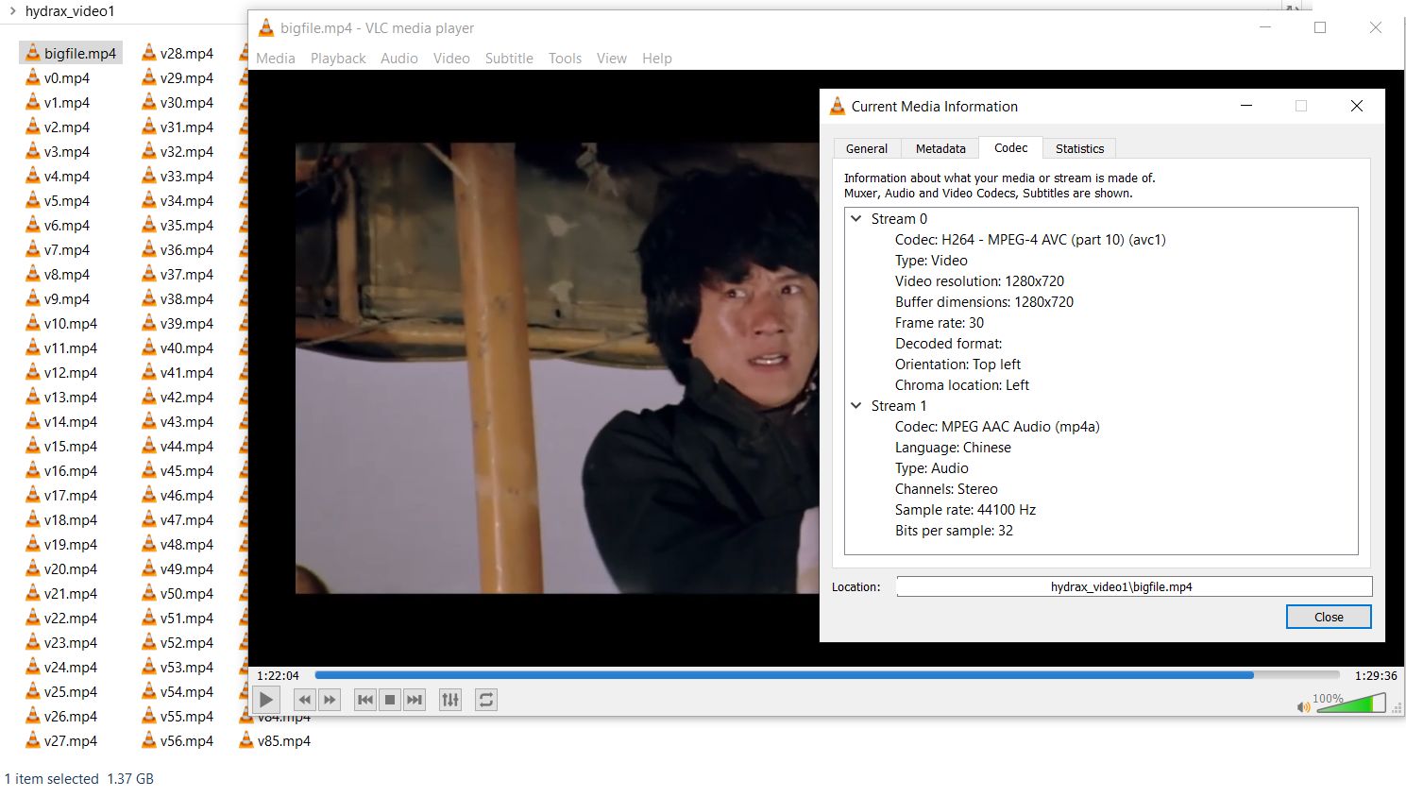
Task: Select v33.mp4 file icon in Explorer
Action: [x=149, y=176]
